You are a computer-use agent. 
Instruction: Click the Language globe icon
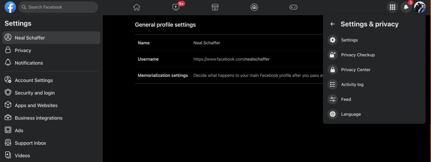pos(333,114)
